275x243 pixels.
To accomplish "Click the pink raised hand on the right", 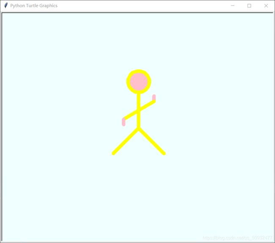I will coord(154,97).
